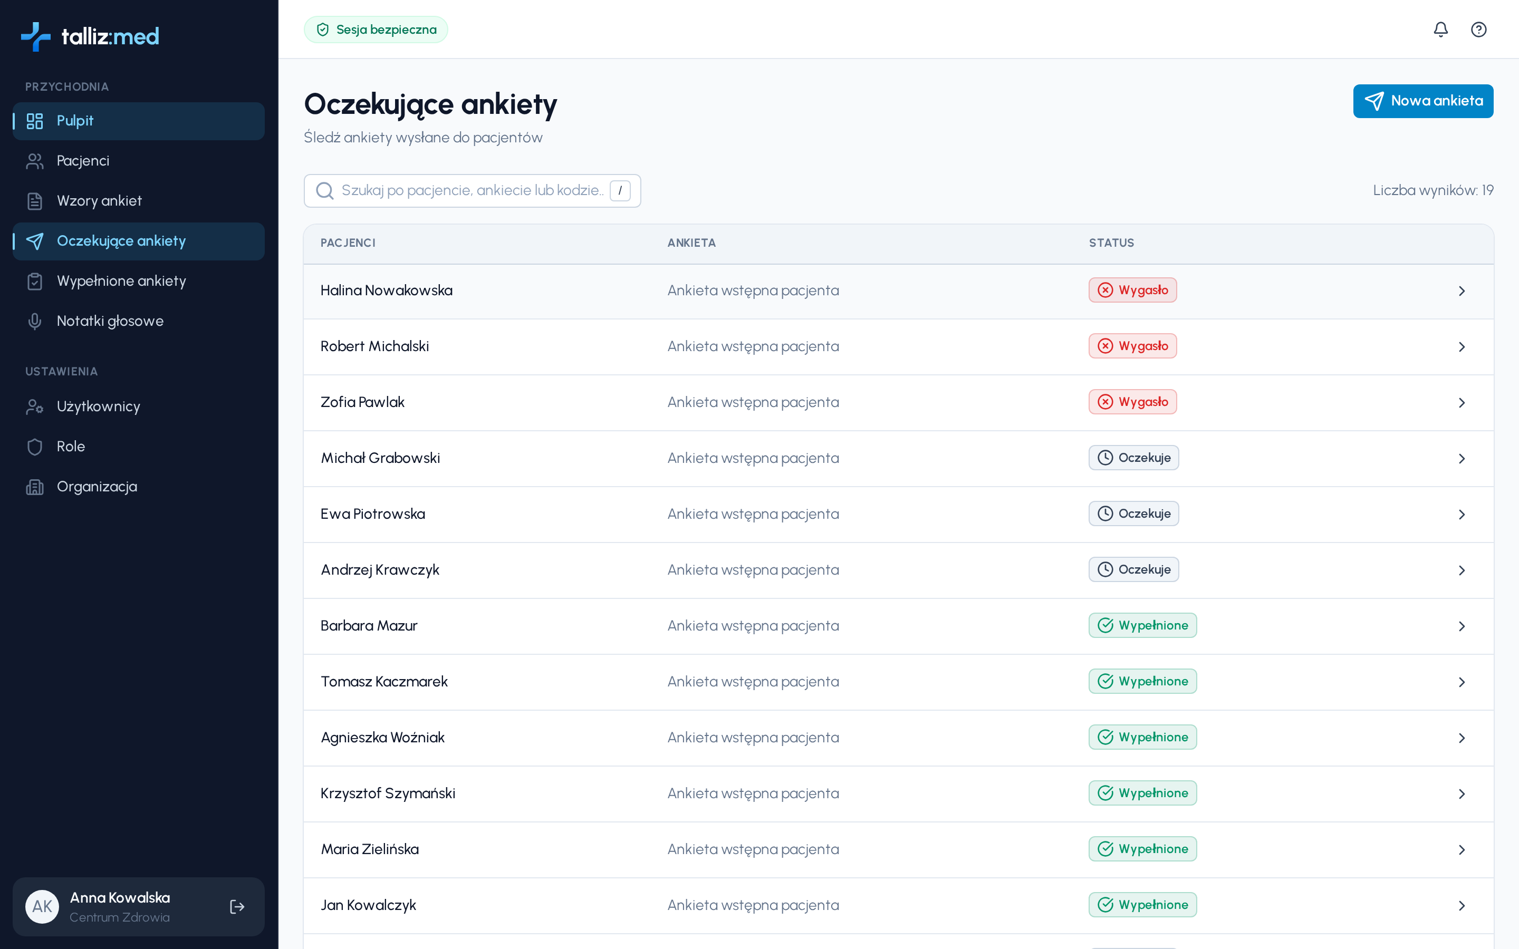Open Robert Michalski patient row

(x=898, y=346)
